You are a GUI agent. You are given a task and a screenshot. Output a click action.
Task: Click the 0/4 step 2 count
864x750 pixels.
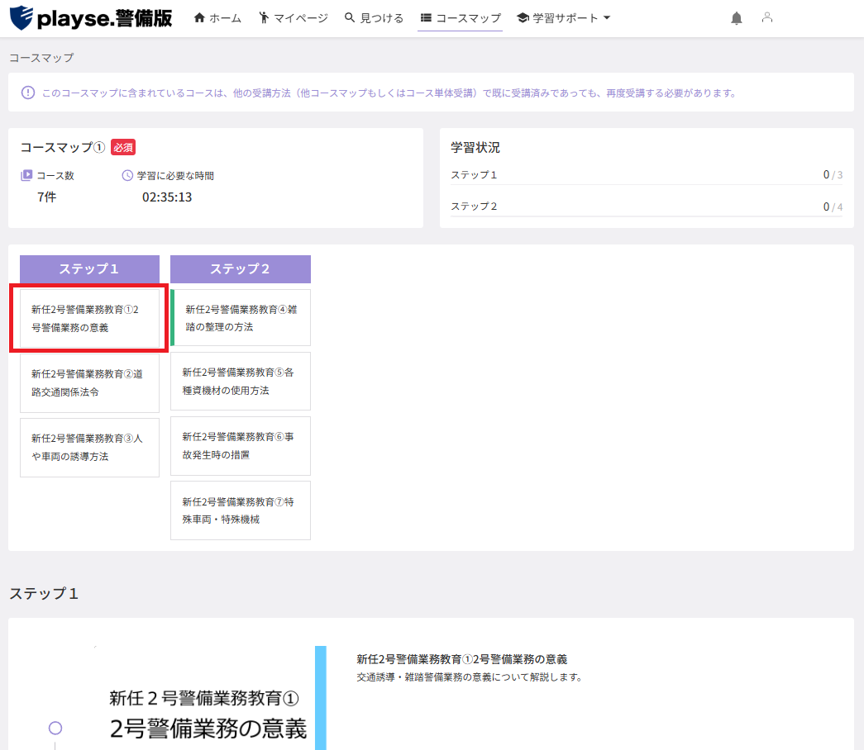pyautogui.click(x=833, y=206)
